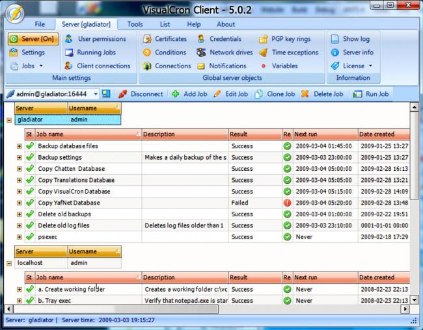Toggle active checkmark for Copy Translations Database
The height and width of the screenshot is (330, 423).
(30, 180)
